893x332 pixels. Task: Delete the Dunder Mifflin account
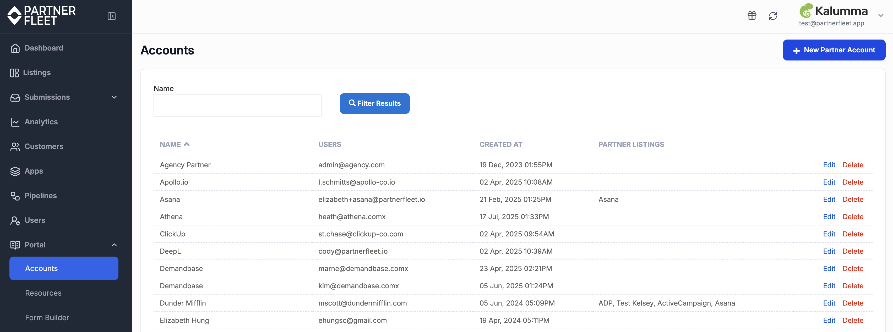pyautogui.click(x=853, y=303)
